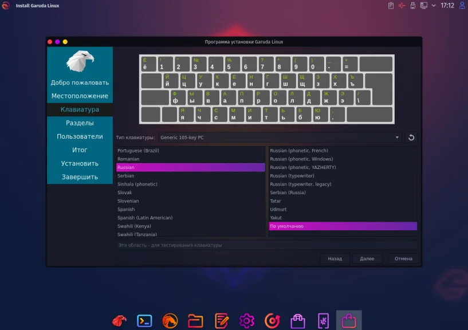The width and height of the screenshot is (468, 330).
Task: Open the software center bag icon
Action: (297, 320)
